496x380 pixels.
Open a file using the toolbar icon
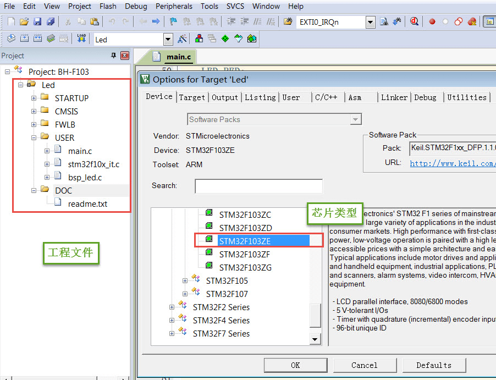click(x=24, y=22)
